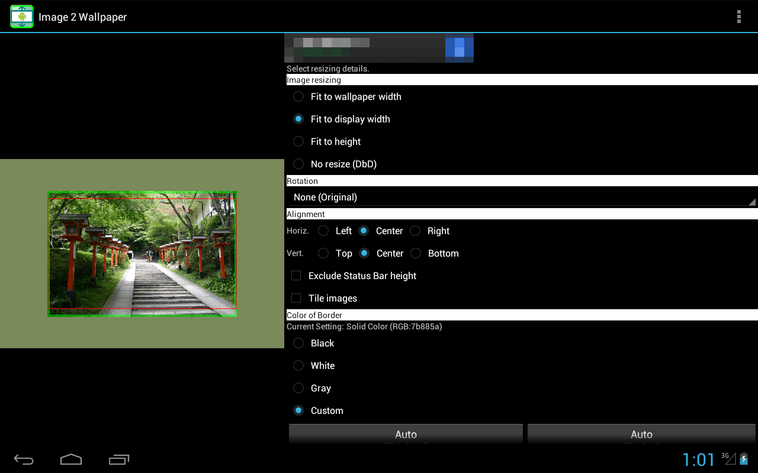
Task: Select Fit to wallpaper width option
Action: [x=299, y=96]
